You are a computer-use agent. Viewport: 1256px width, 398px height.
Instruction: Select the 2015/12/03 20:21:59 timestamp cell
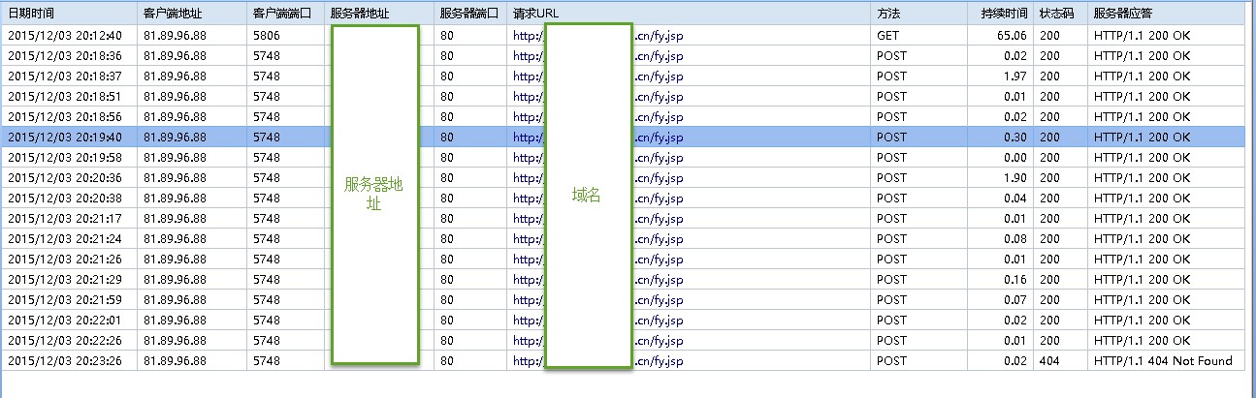[x=65, y=299]
